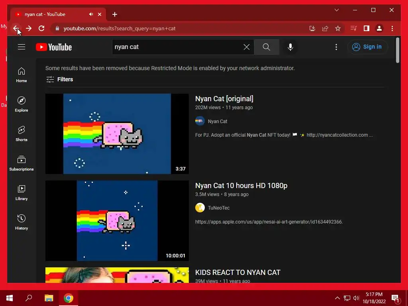Viewport: 408px width, 306px height.
Task: Open Subscriptions in the sidebar
Action: (x=22, y=163)
